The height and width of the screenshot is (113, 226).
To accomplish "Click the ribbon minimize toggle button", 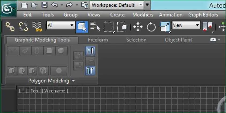I will click(213, 40).
